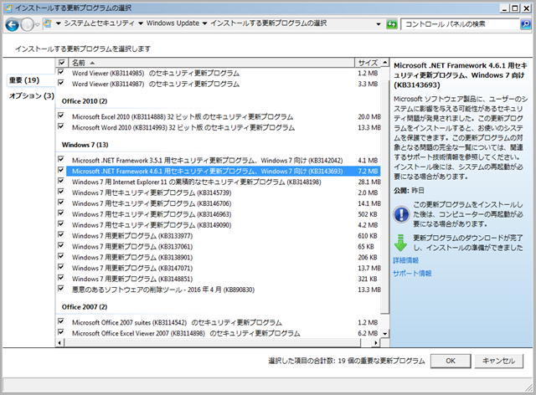Image resolution: width=536 pixels, height=395 pixels.
Task: Uncheck Microsoft Word 2010 KB3114993 checkbox
Action: tap(61, 126)
